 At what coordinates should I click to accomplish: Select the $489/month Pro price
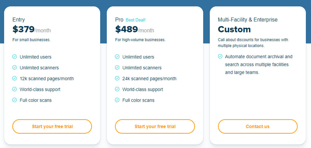point(134,29)
